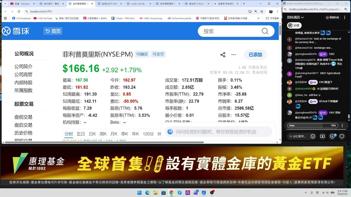Open the Tickets - FIFA World bookmark
The image size is (351, 197).
pyautogui.click(x=124, y=18)
